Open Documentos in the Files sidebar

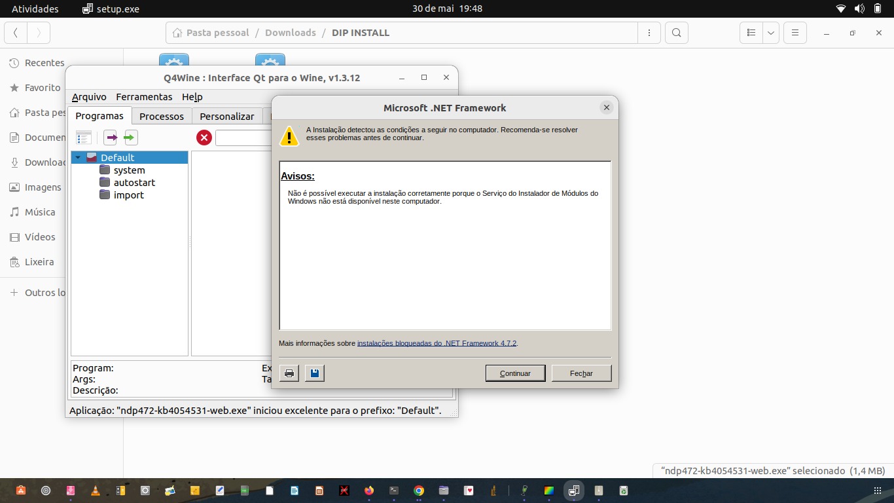[37, 138]
